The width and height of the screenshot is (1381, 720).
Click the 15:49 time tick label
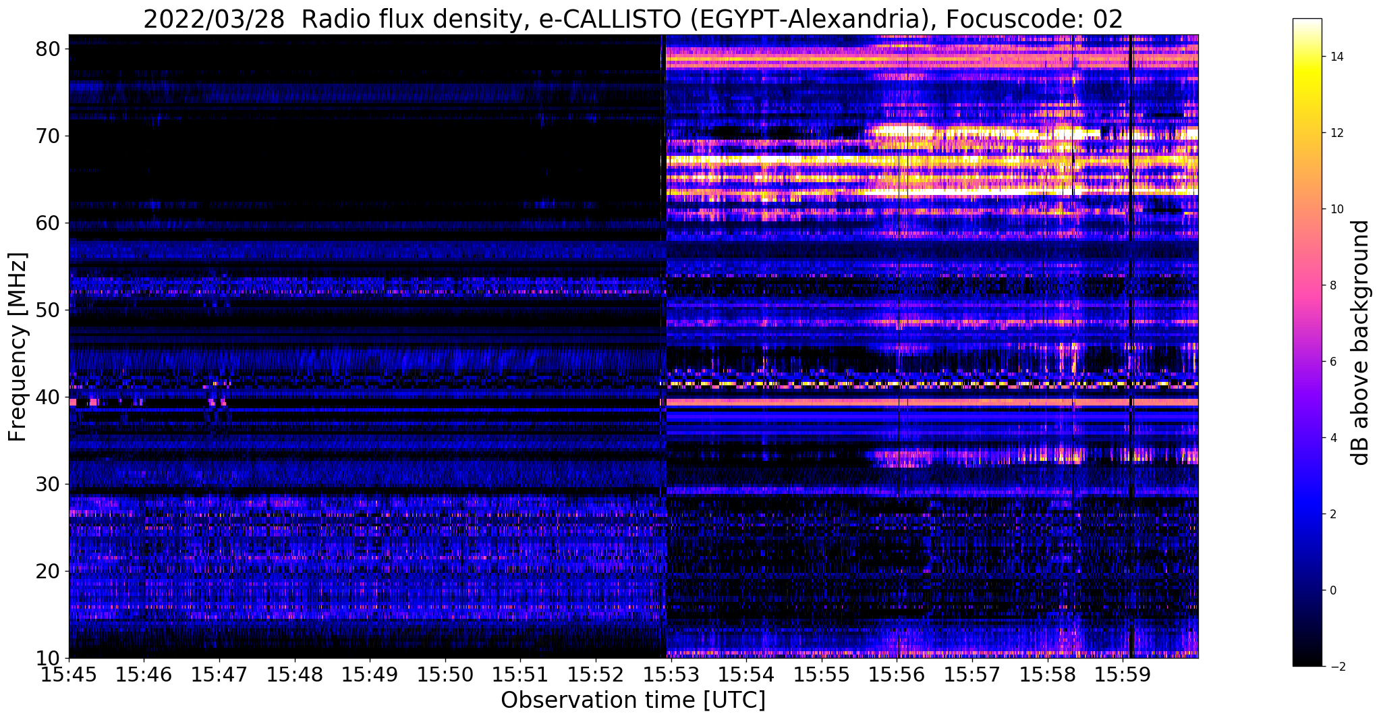tap(370, 674)
